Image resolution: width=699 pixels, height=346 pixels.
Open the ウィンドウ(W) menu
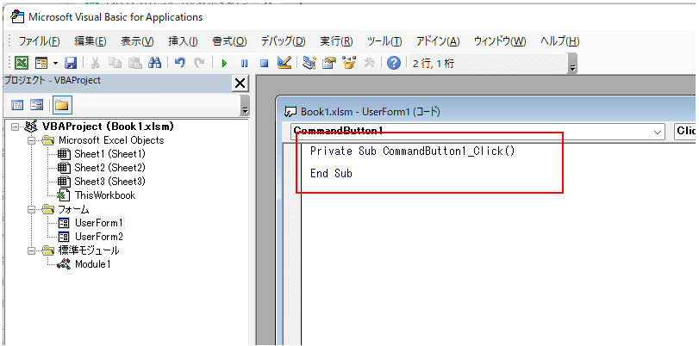click(500, 41)
